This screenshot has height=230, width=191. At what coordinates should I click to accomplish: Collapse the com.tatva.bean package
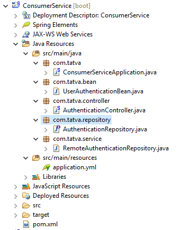[x=36, y=82]
